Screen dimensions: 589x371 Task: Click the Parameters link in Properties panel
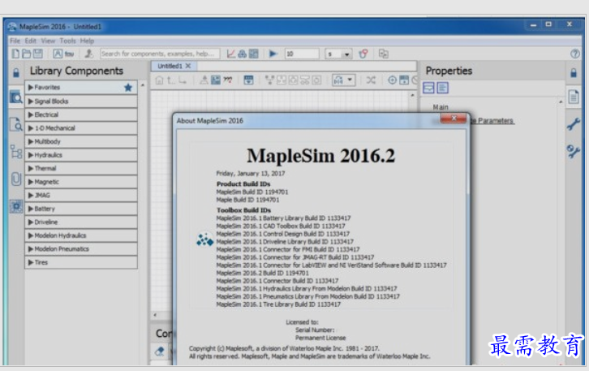pos(496,121)
